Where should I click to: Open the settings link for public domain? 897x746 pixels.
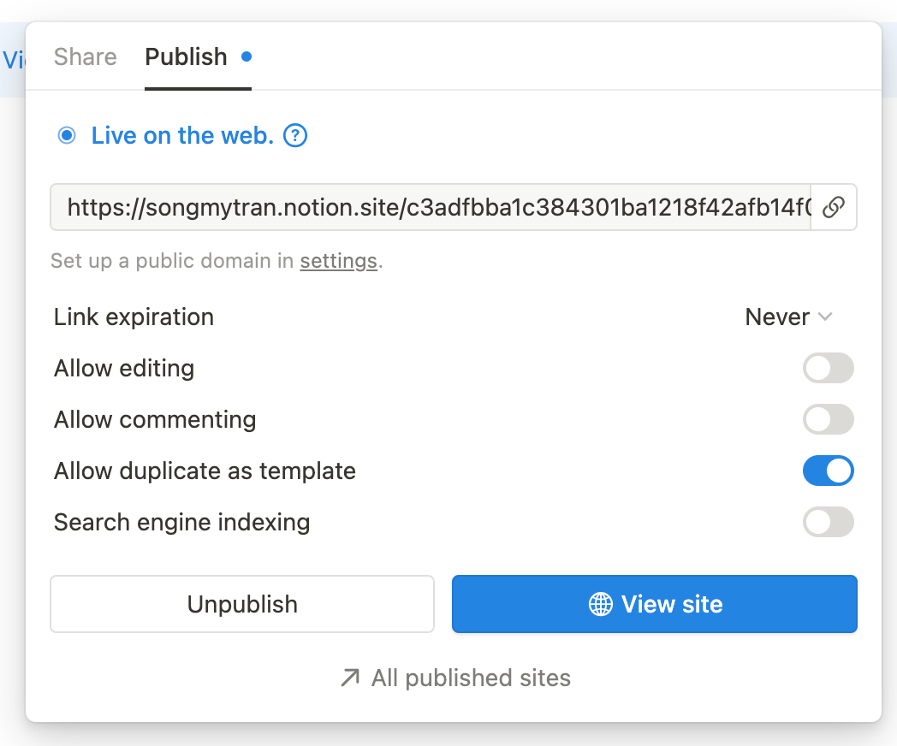[x=339, y=261]
